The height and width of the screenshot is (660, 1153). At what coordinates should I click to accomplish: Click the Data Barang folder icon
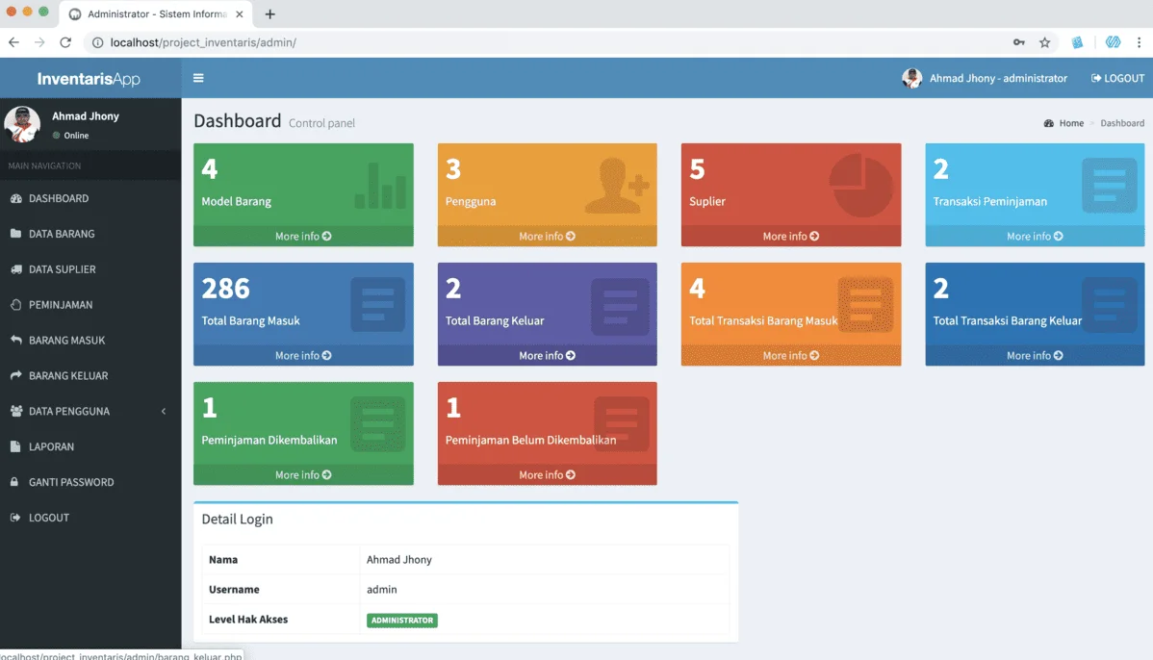coord(15,234)
